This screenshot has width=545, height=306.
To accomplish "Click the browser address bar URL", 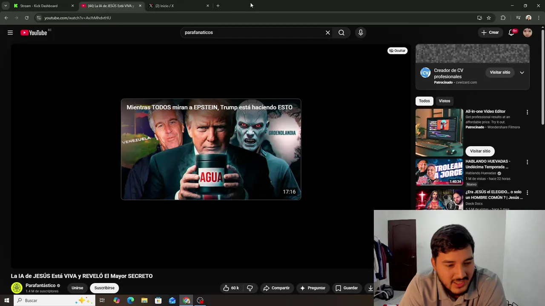I will click(77, 18).
